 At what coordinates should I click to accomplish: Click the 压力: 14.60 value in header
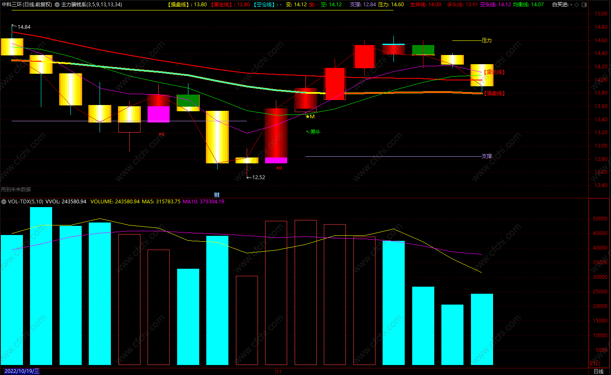pos(391,5)
